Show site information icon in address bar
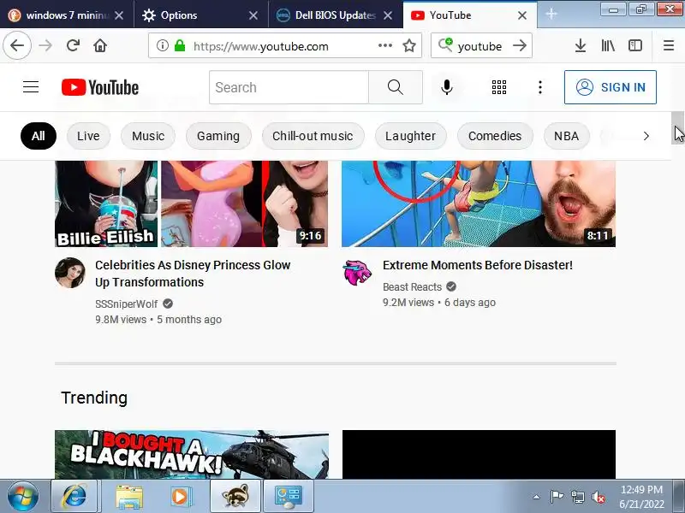Viewport: 685px width, 513px height. pyautogui.click(x=163, y=45)
